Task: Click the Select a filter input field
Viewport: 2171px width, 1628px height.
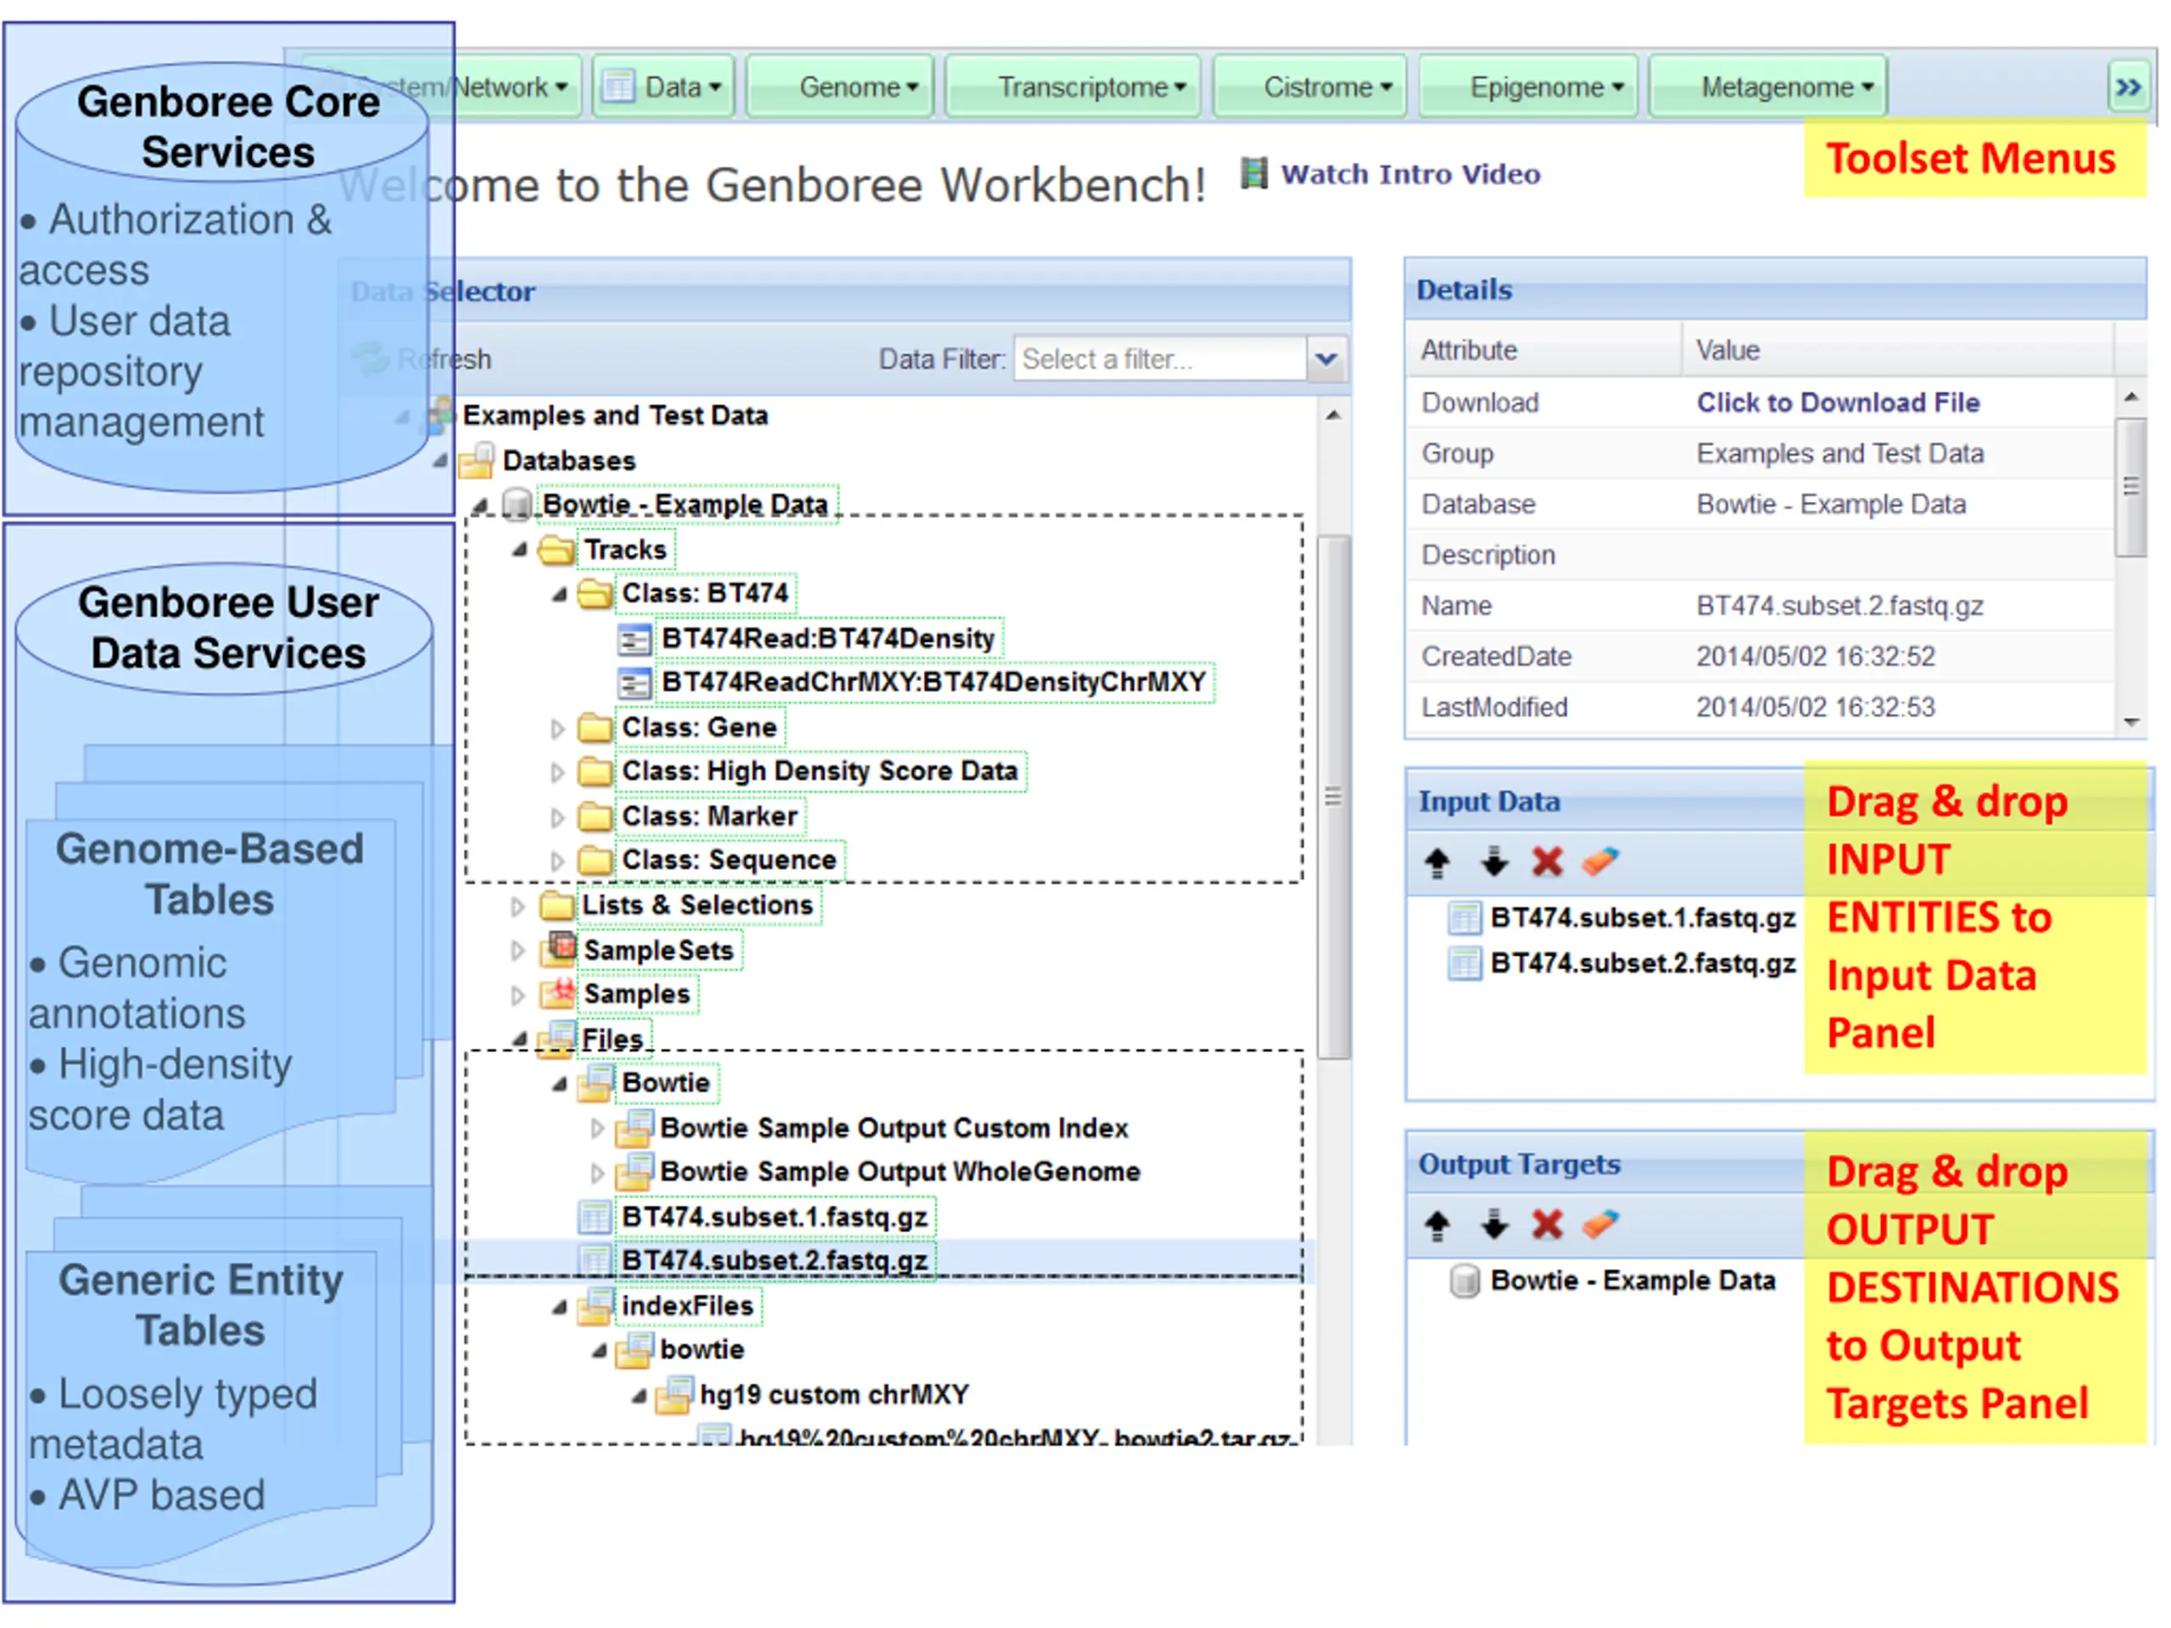Action: 1160,360
